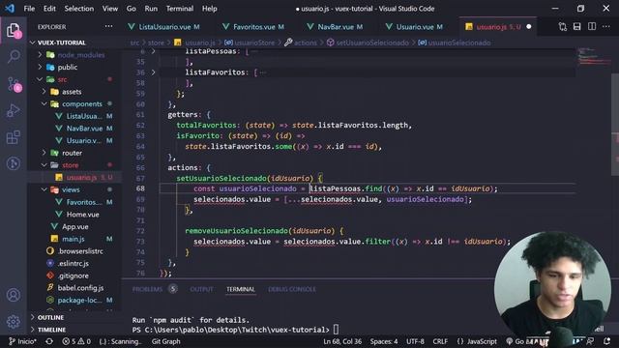Open the Accounts menu icon
The height and width of the screenshot is (348, 619).
[x=13, y=295]
